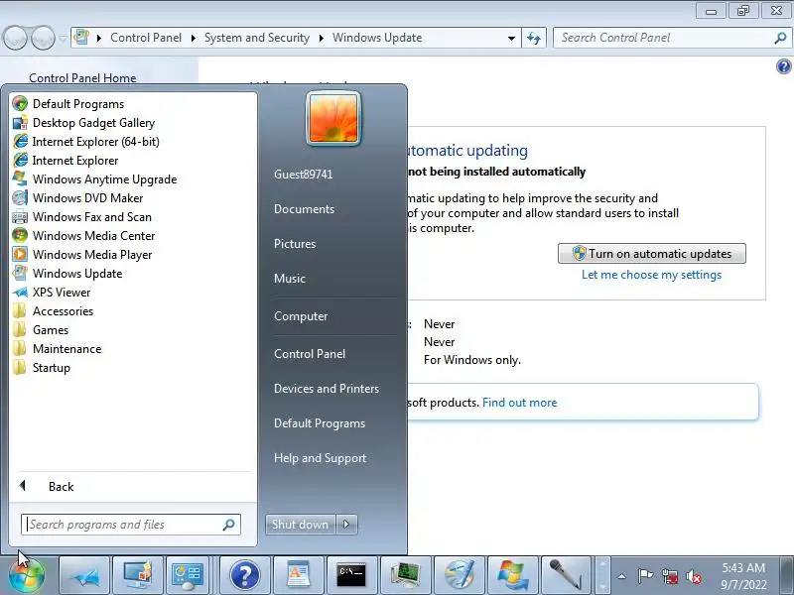Open the Command Prompt taskbar icon

click(352, 576)
